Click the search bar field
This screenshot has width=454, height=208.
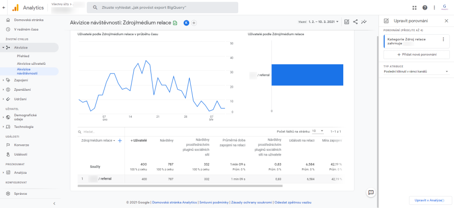(x=162, y=8)
